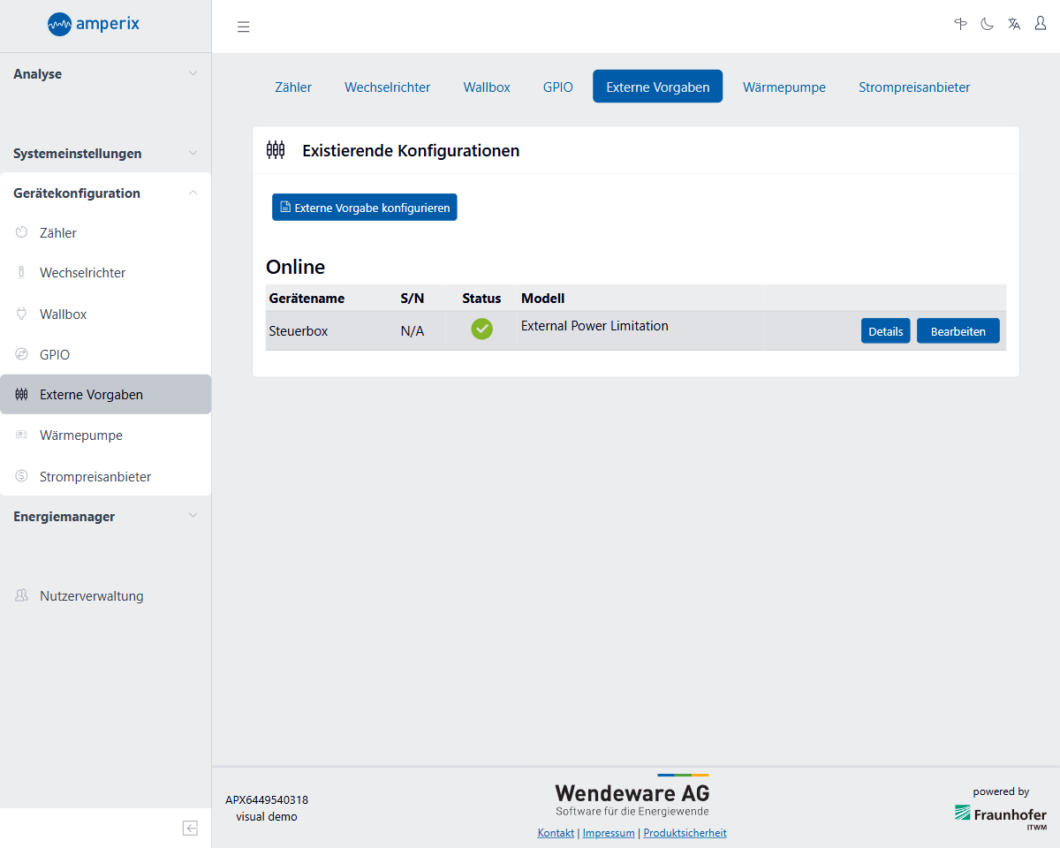Click the palm tree icon in header
The width and height of the screenshot is (1060, 848).
(960, 24)
